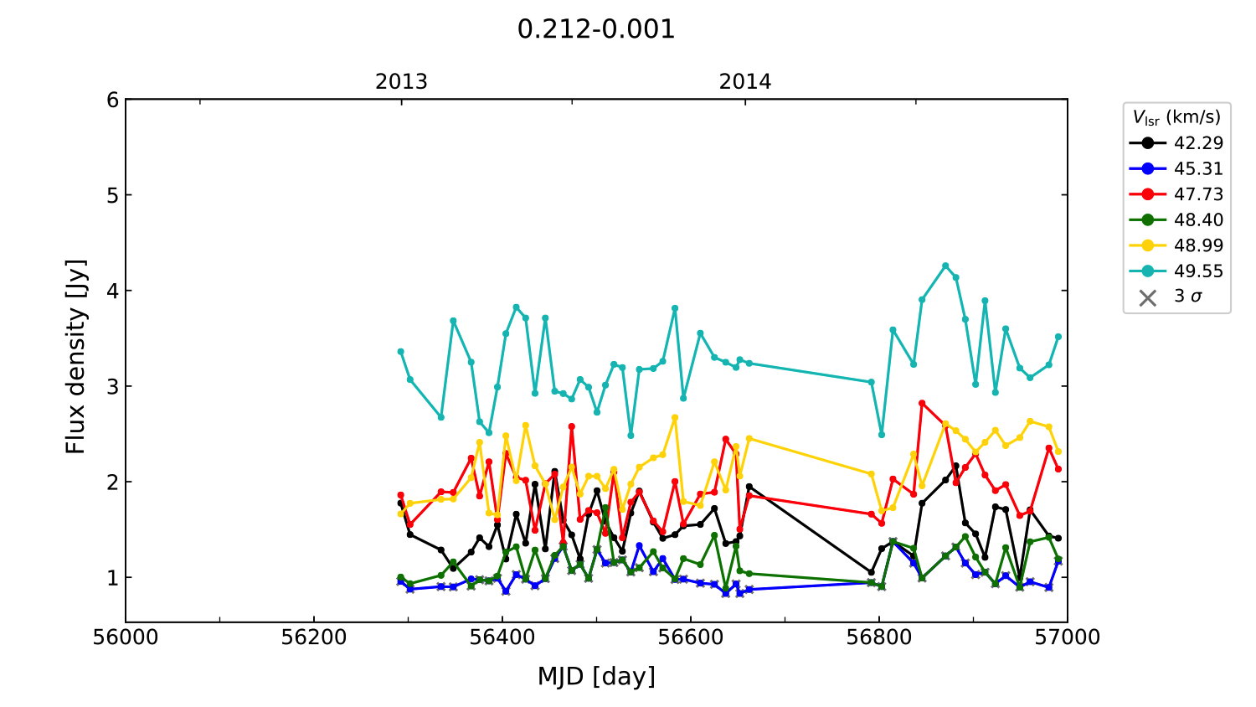
Task: Click the plot title 0.212-0.001
Action: (x=595, y=29)
